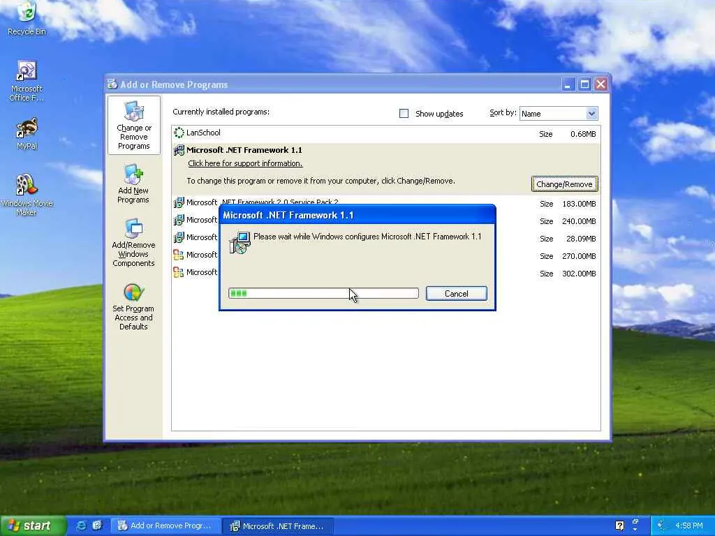
Task: Open the Start menu
Action: click(x=33, y=526)
